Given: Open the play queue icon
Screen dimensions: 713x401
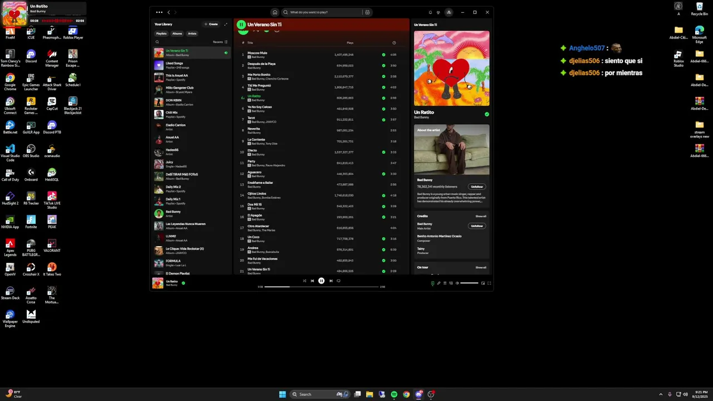Looking at the screenshot, I should point(445,283).
